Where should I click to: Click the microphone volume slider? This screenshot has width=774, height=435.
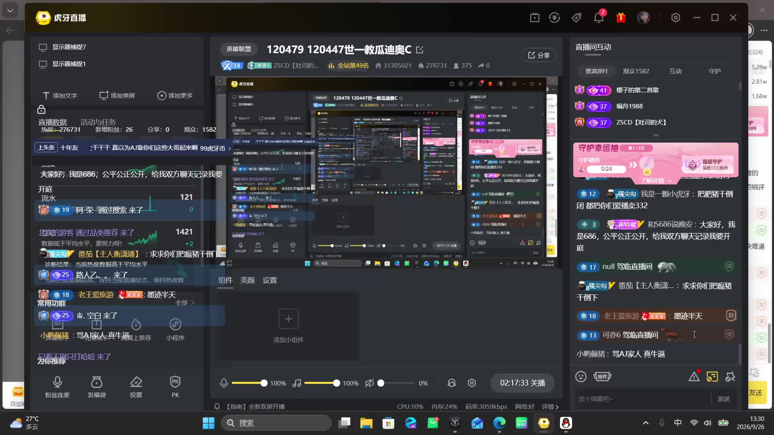248,383
